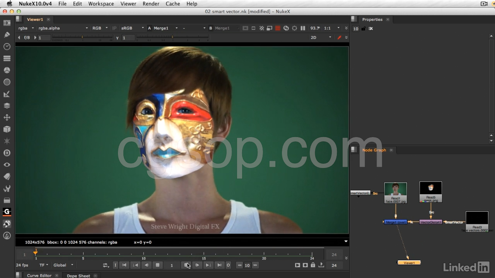Adjust the gain slider in viewer
This screenshot has width=495, height=278.
[x=82, y=37]
